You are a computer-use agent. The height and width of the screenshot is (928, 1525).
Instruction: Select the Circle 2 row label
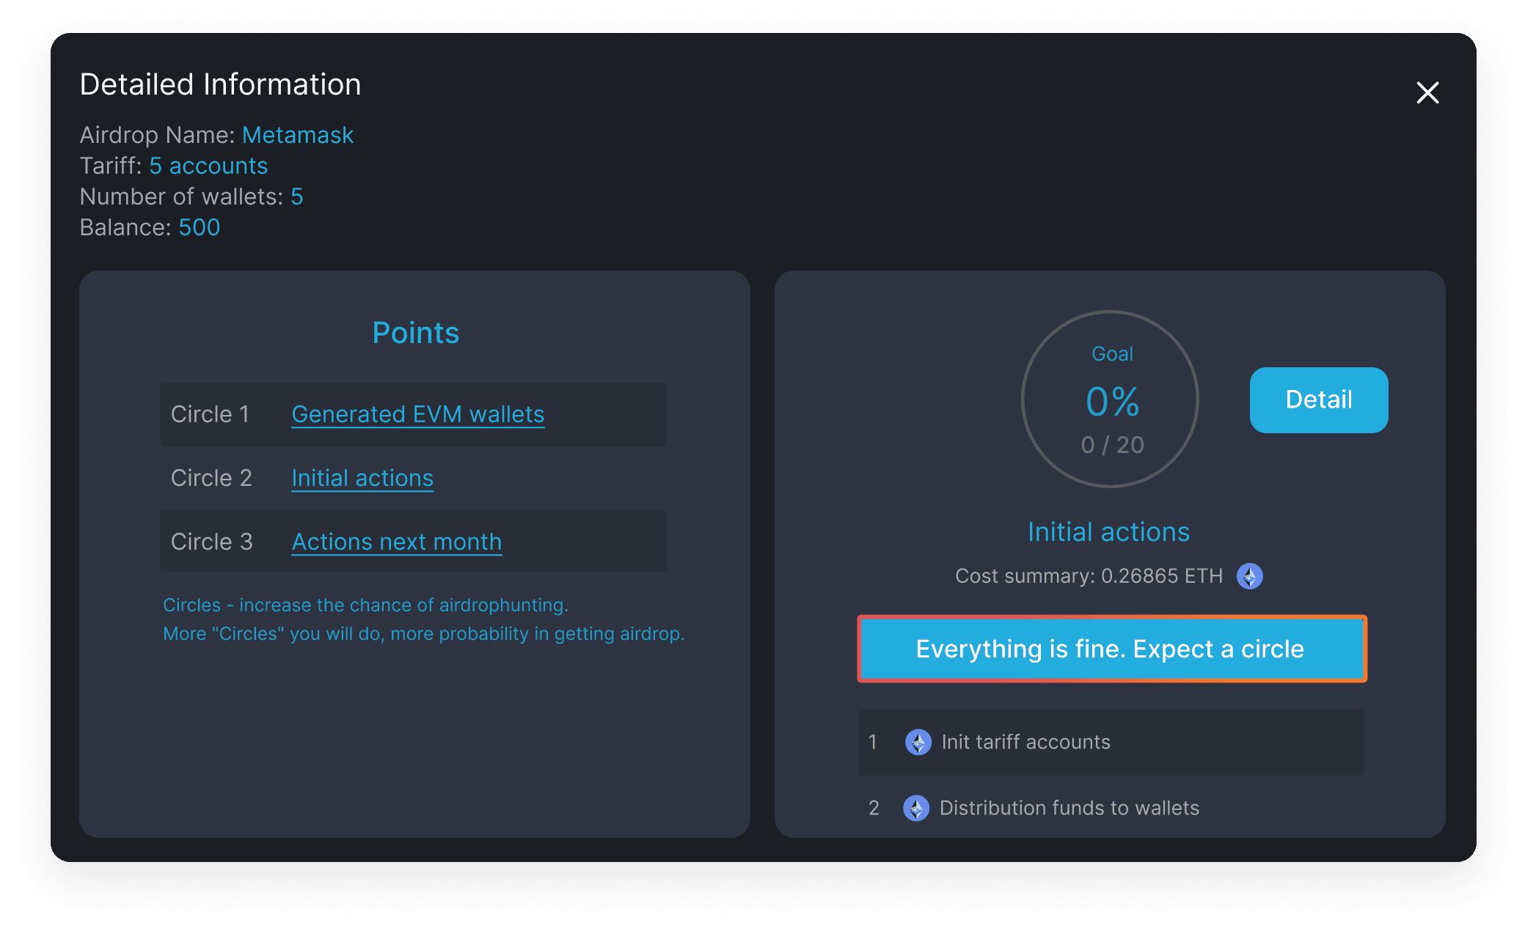(211, 478)
